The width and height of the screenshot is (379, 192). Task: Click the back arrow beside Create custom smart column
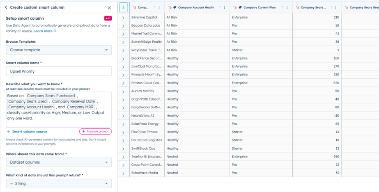coord(6,7)
